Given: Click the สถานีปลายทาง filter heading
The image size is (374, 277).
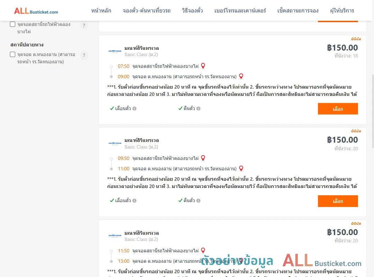Looking at the screenshot, I should pyautogui.click(x=27, y=45).
